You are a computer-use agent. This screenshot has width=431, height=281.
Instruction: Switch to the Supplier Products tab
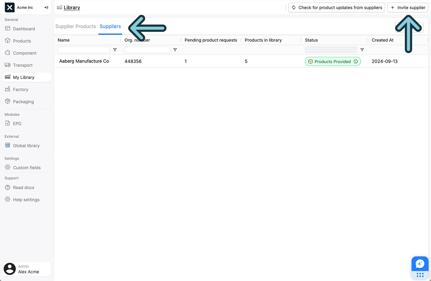(x=75, y=26)
